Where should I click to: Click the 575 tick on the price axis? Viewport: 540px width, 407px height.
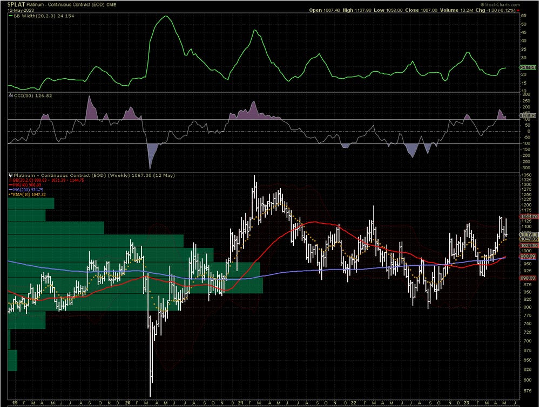[527, 391]
